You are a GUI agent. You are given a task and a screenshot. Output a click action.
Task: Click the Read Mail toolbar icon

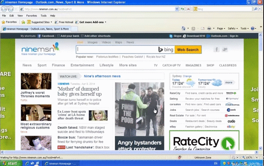[x=203, y=28]
